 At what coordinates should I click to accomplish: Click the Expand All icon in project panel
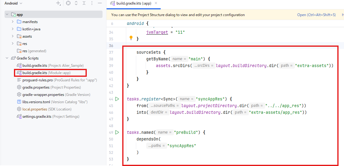[x=76, y=3]
